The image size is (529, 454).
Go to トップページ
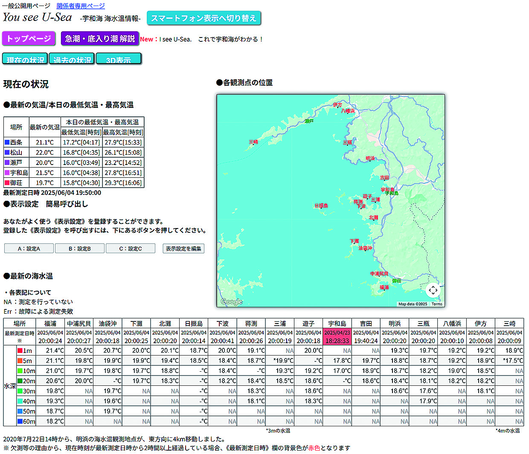[29, 38]
